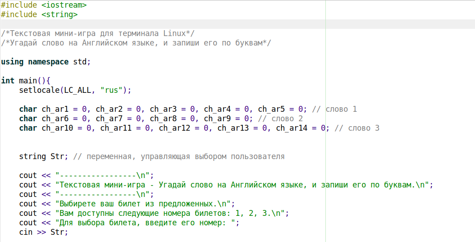475x242 pixels.
Task: Click the comment '// слово 1'
Action: [x=334, y=109]
